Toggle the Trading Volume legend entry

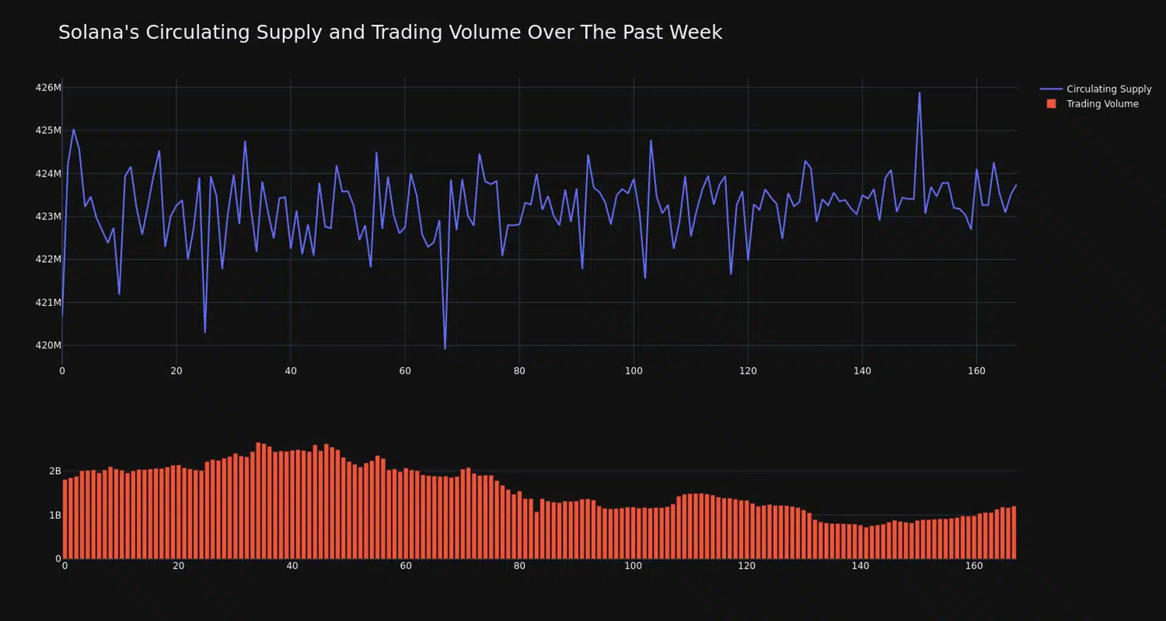click(x=1102, y=104)
